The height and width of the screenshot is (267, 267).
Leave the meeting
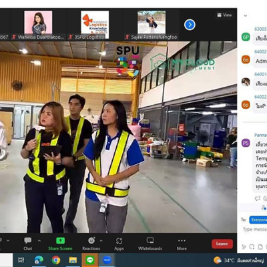click(222, 244)
